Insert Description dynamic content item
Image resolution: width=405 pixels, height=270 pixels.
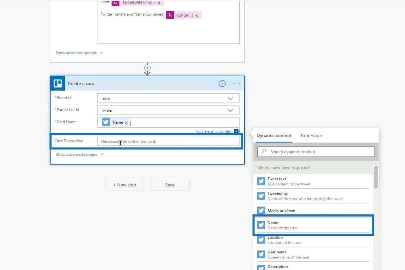point(313,267)
